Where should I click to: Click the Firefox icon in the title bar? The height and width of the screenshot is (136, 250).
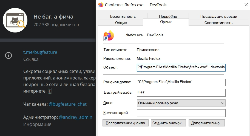[101, 5]
